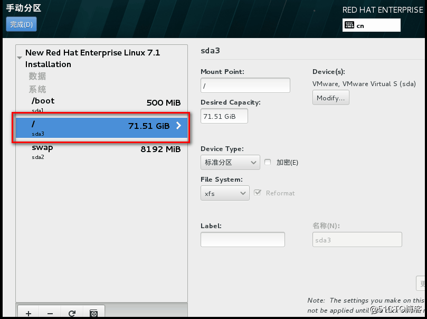Open the Device Type 标准分区 dropdown
The image size is (427, 319).
[x=230, y=162]
